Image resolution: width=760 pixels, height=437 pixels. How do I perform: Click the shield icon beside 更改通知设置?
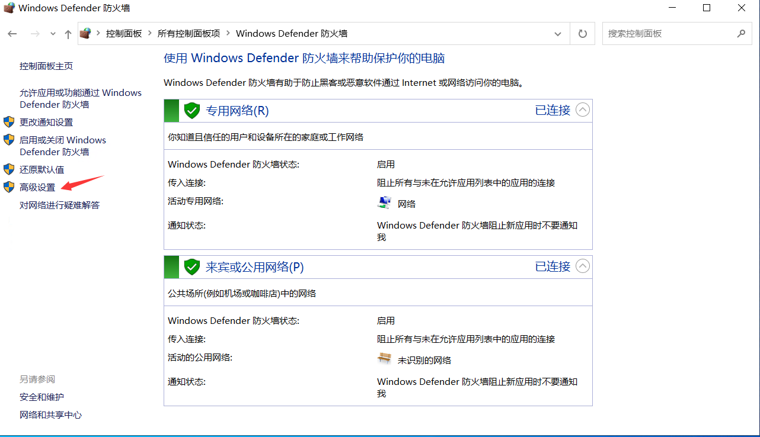click(9, 122)
